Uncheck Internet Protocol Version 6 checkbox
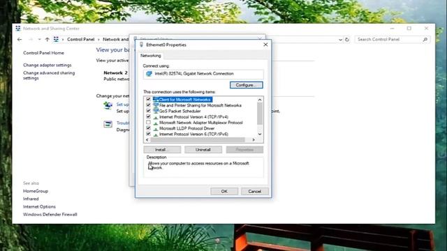Image resolution: width=447 pixels, height=251 pixels. (148, 134)
